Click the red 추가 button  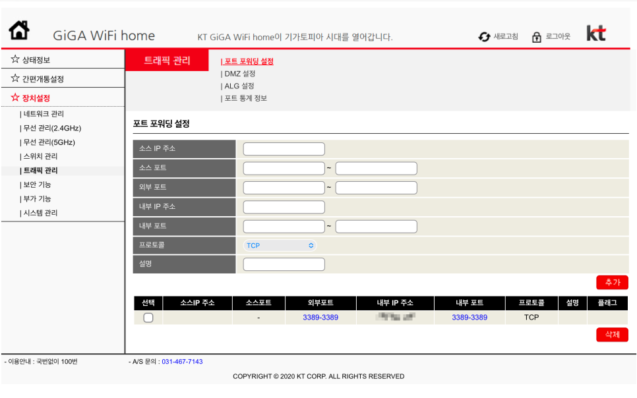tap(612, 282)
